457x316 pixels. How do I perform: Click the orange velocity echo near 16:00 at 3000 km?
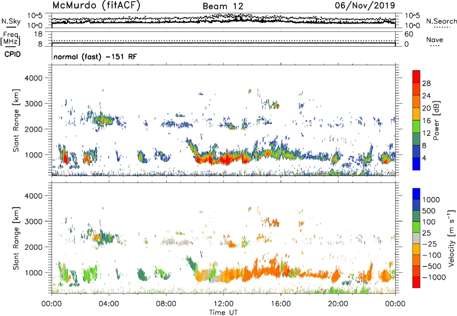[274, 222]
